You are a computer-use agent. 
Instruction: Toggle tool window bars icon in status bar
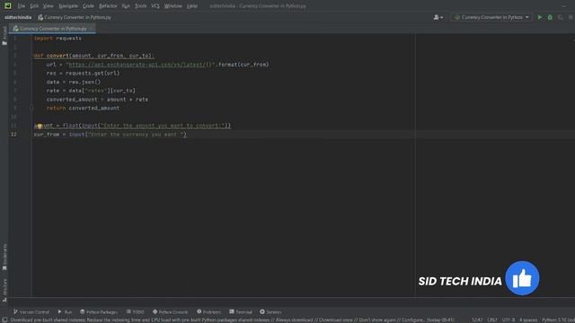(x=4, y=319)
